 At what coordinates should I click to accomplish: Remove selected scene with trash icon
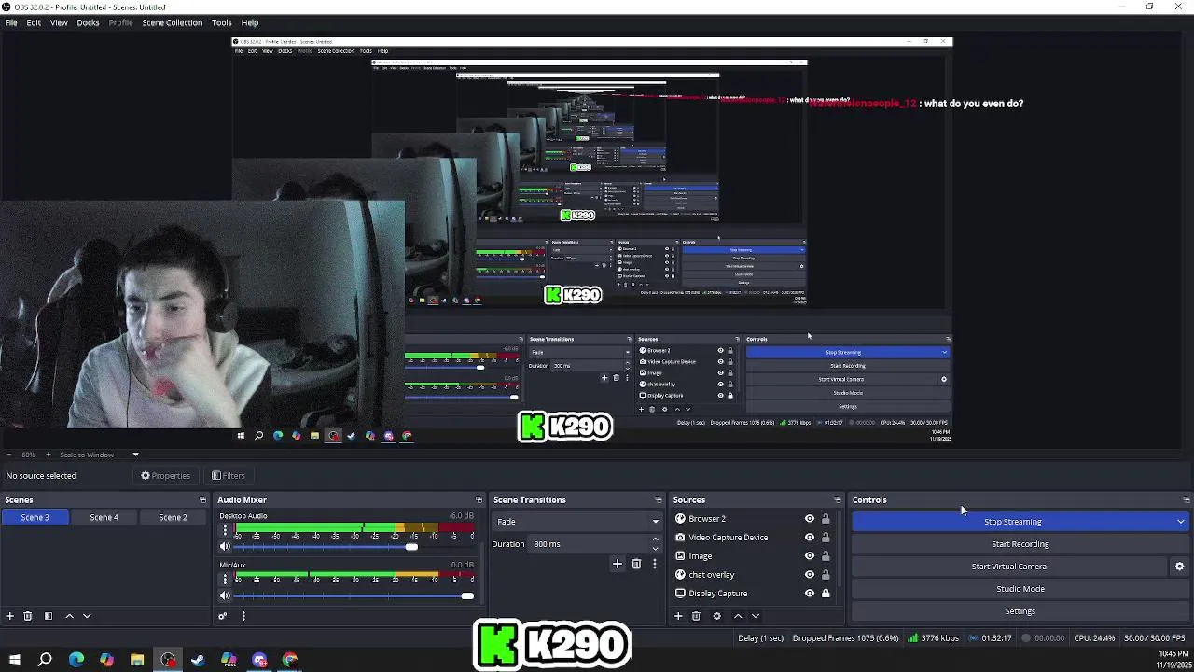(x=28, y=616)
